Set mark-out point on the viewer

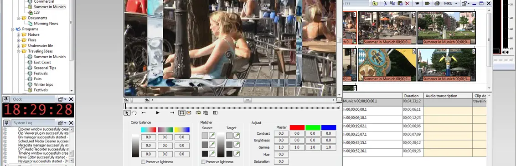[x=172, y=112]
